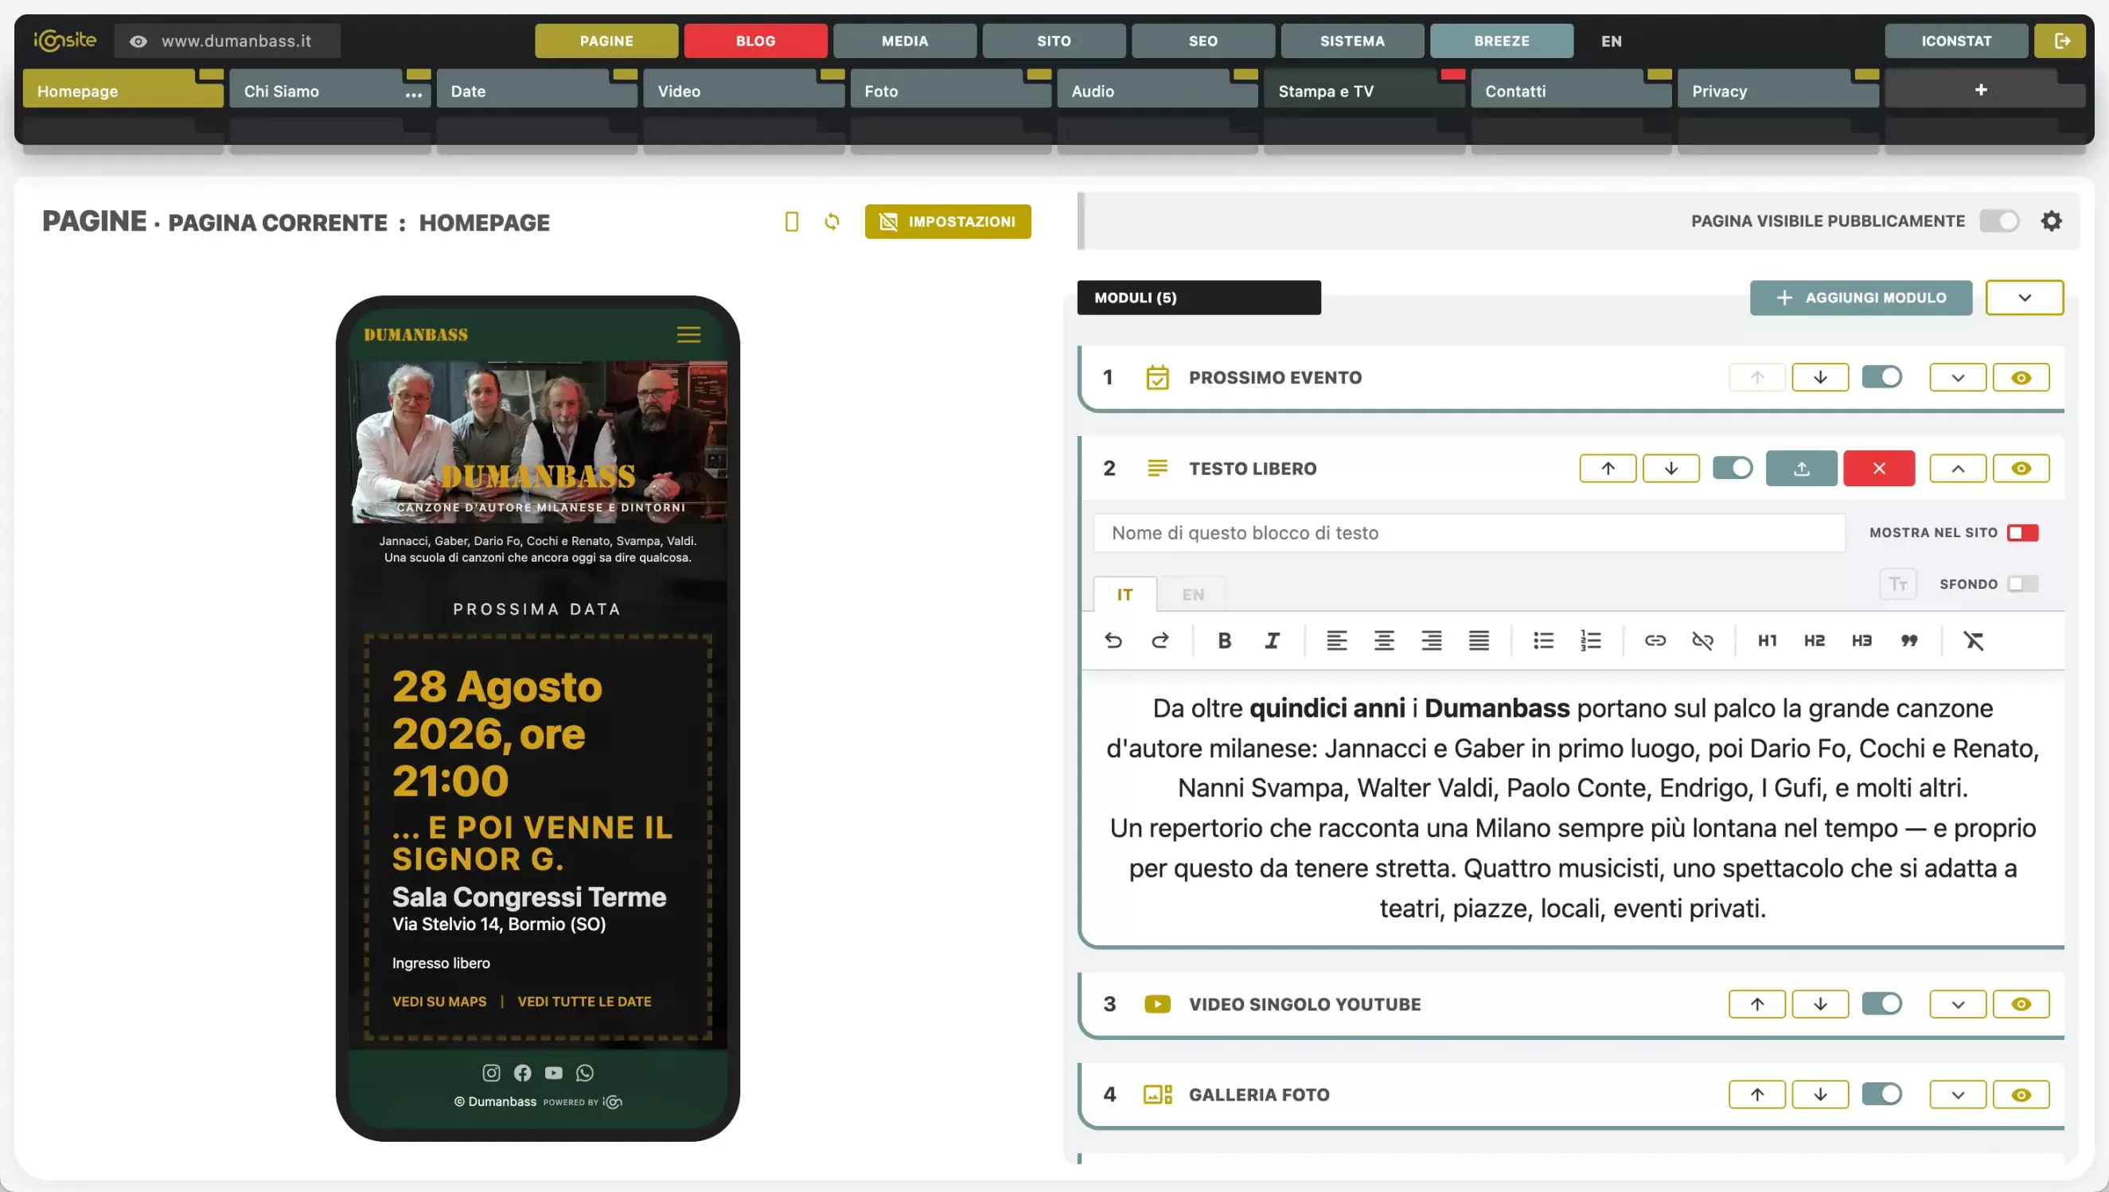Click the text block name input field

(1469, 533)
